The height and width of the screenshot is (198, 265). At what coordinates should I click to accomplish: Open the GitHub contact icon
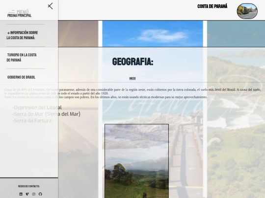coord(40,194)
